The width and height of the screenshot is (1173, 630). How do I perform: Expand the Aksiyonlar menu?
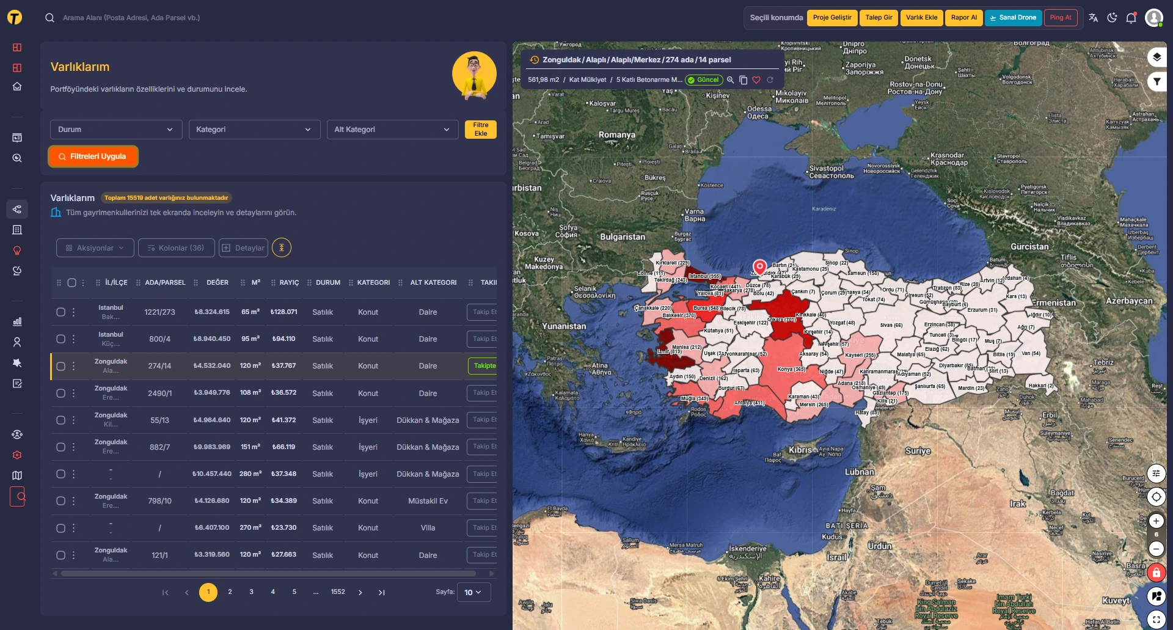tap(95, 247)
